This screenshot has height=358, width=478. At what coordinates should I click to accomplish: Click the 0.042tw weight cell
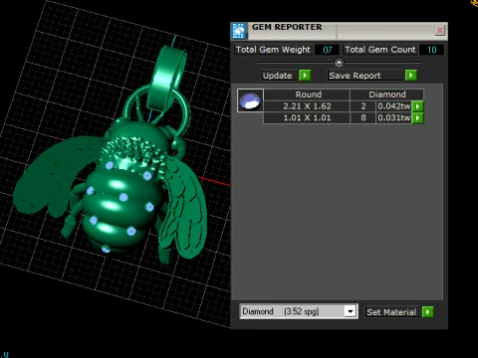[394, 106]
